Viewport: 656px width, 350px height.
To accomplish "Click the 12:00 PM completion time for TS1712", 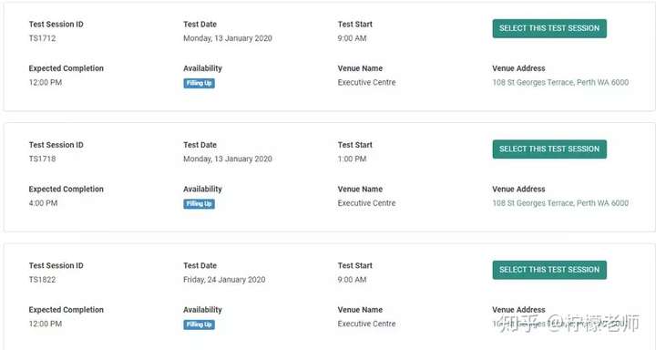I will [46, 82].
